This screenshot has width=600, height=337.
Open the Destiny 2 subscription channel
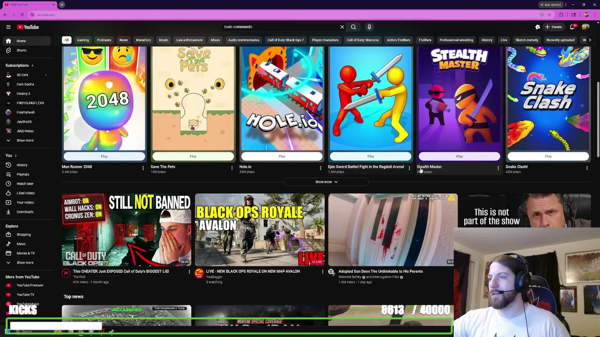click(27, 94)
